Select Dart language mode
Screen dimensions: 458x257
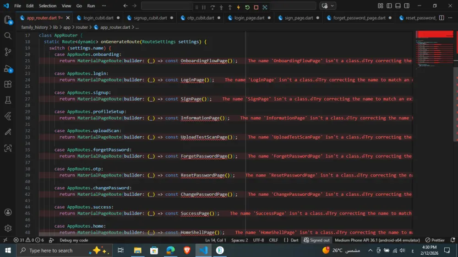(294, 240)
